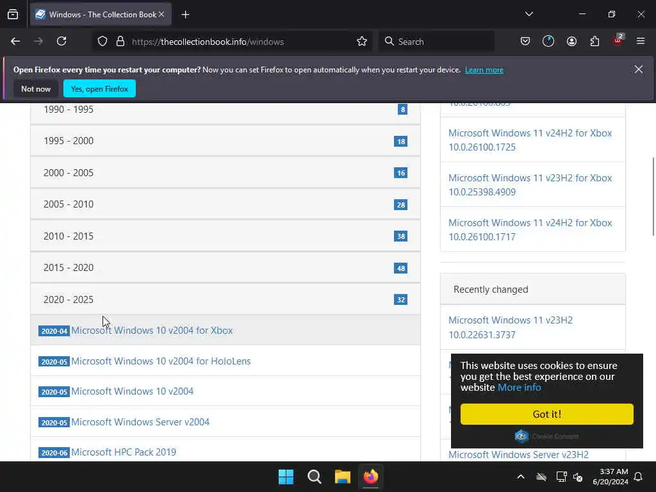Expand the 1995 - 2000 section
This screenshot has height=492, width=656.
(x=225, y=141)
